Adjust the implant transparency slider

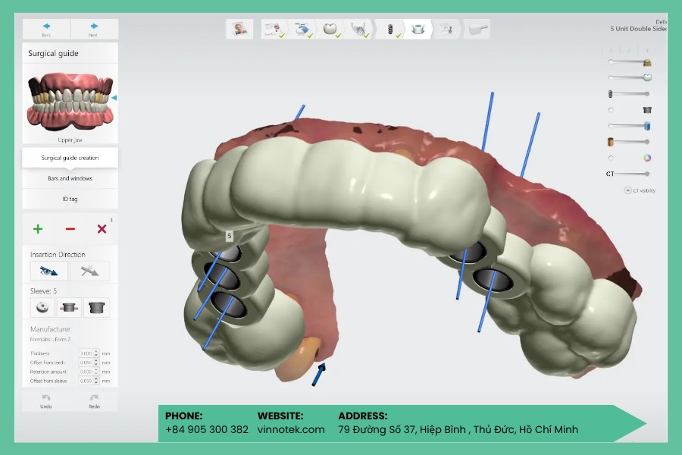(x=630, y=93)
